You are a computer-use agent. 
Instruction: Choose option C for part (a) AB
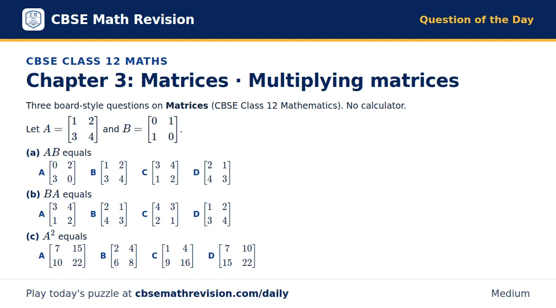(160, 172)
